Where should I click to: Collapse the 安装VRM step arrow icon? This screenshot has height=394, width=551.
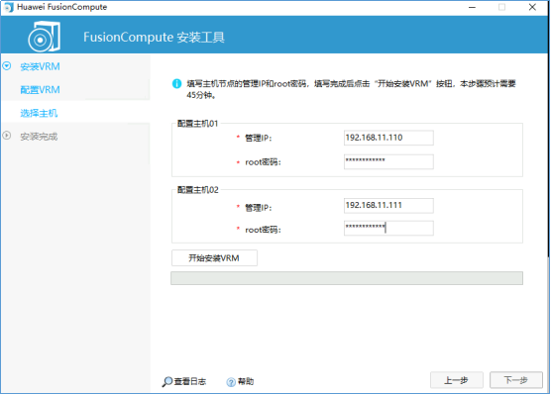click(7, 65)
